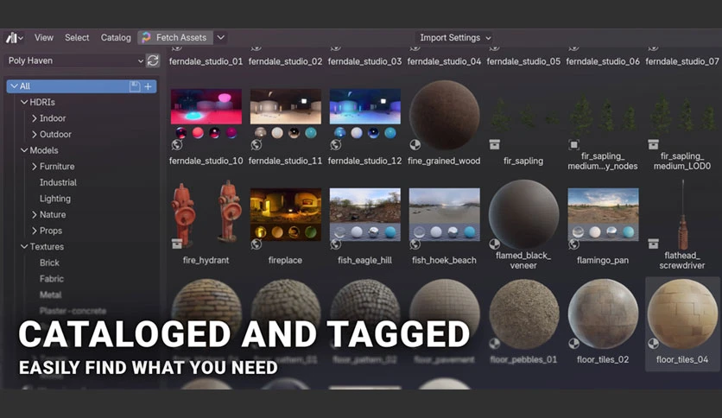
Task: Select the fish_hoek_beach HDRI thumbnail
Action: tap(445, 214)
